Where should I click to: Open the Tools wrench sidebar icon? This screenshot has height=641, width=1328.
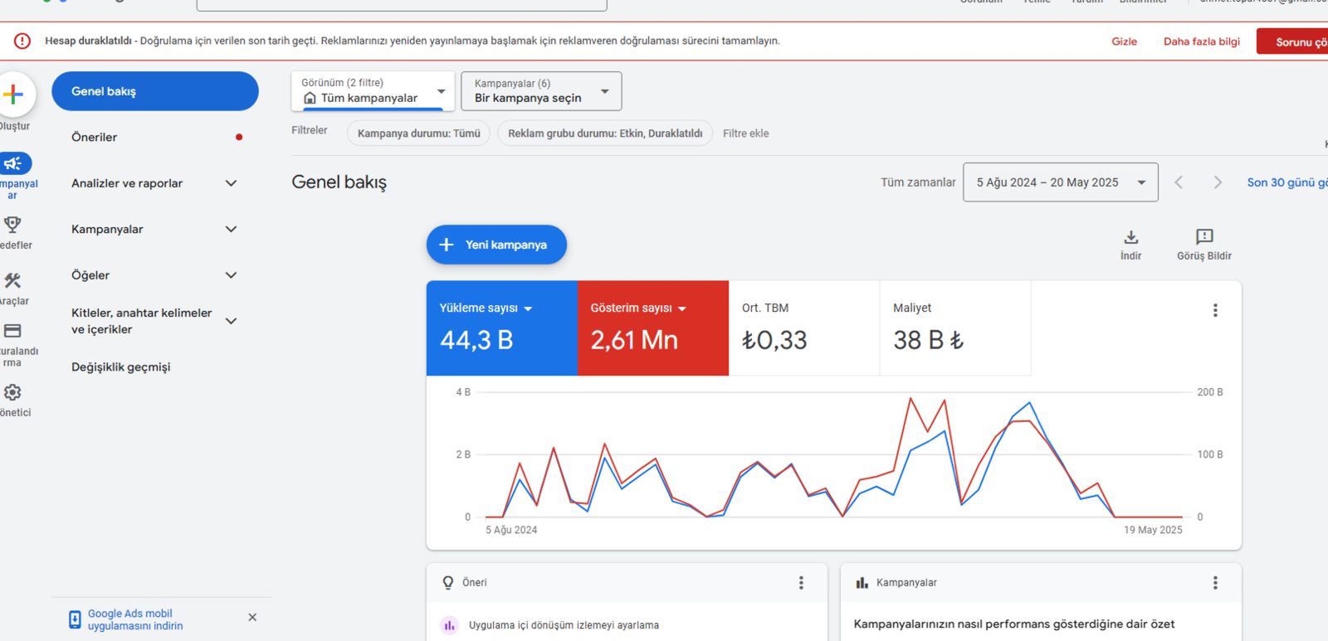(12, 281)
